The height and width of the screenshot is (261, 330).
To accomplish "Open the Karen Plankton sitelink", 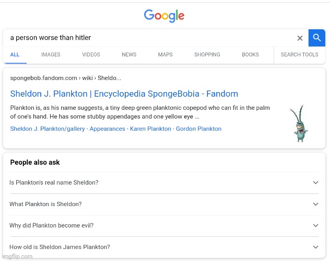I will tap(150, 129).
